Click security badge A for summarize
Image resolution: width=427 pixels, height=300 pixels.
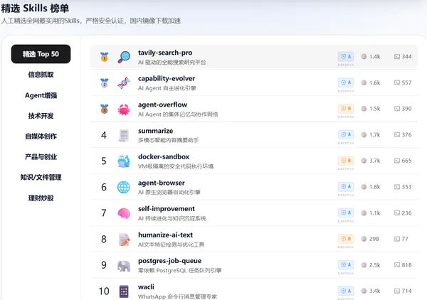pyautogui.click(x=346, y=134)
